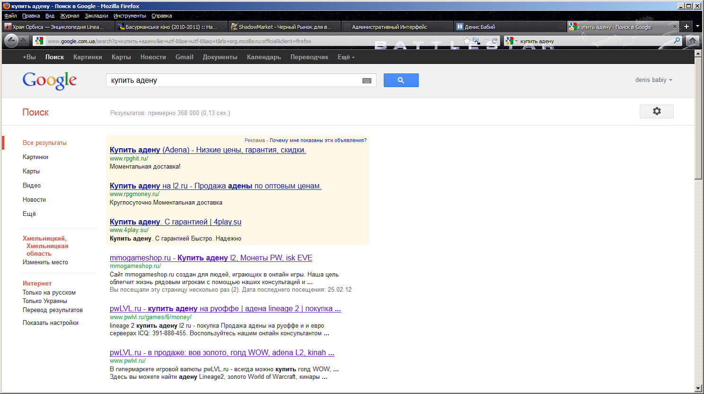Expand the Ещё dropdown in the black bar
The image size is (704, 394).
pos(346,57)
